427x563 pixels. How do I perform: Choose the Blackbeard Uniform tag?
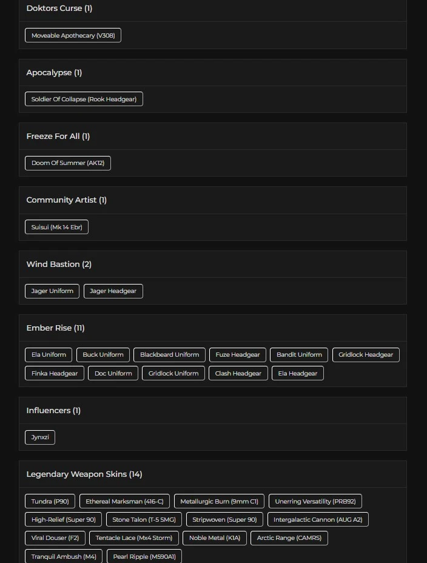[169, 354]
